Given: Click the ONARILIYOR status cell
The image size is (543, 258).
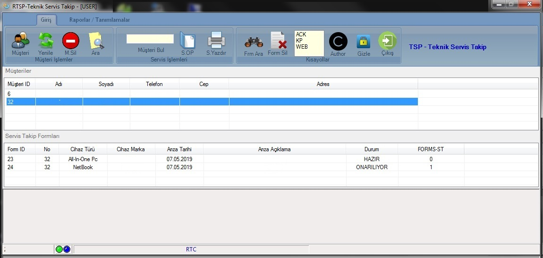Looking at the screenshot, I should (x=372, y=167).
